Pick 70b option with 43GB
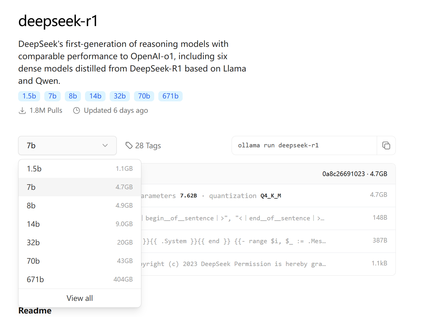 (x=80, y=261)
